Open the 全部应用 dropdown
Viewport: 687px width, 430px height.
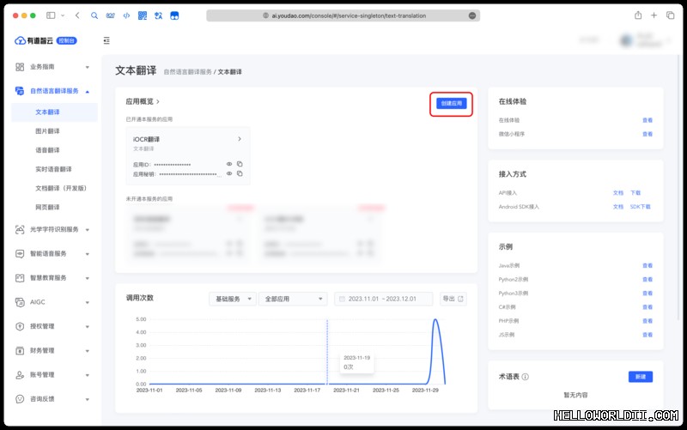293,299
